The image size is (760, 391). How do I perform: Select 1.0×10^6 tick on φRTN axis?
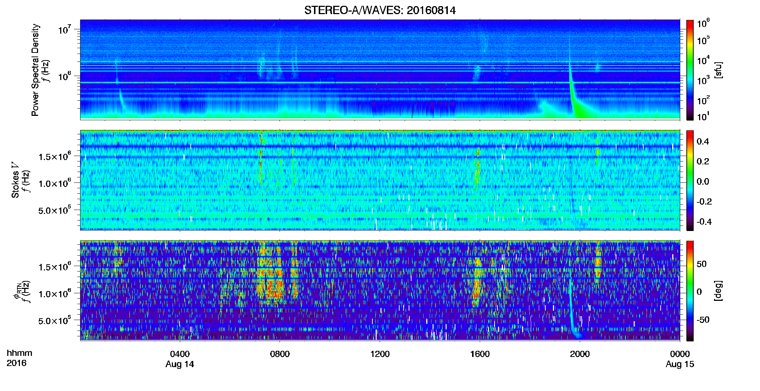click(x=55, y=294)
